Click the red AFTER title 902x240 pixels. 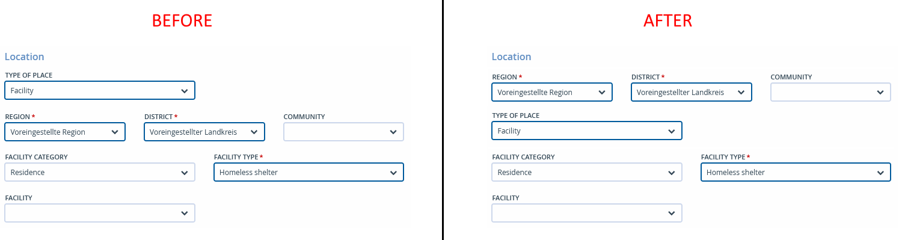pos(667,20)
